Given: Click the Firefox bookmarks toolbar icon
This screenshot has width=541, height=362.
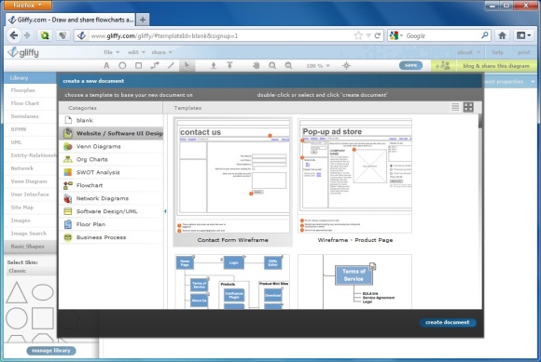Looking at the screenshot, I should click(x=523, y=35).
